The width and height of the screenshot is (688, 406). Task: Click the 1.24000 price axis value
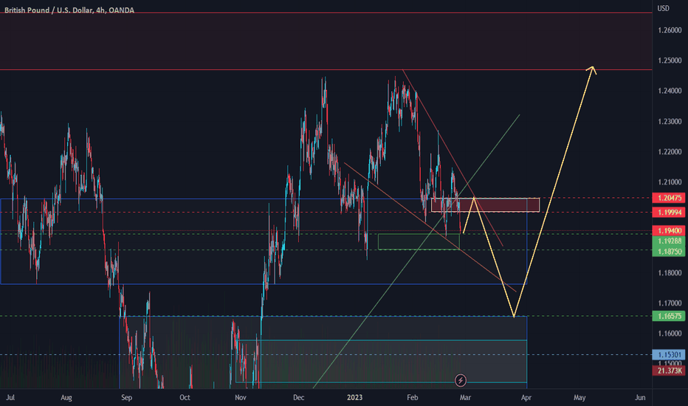670,91
